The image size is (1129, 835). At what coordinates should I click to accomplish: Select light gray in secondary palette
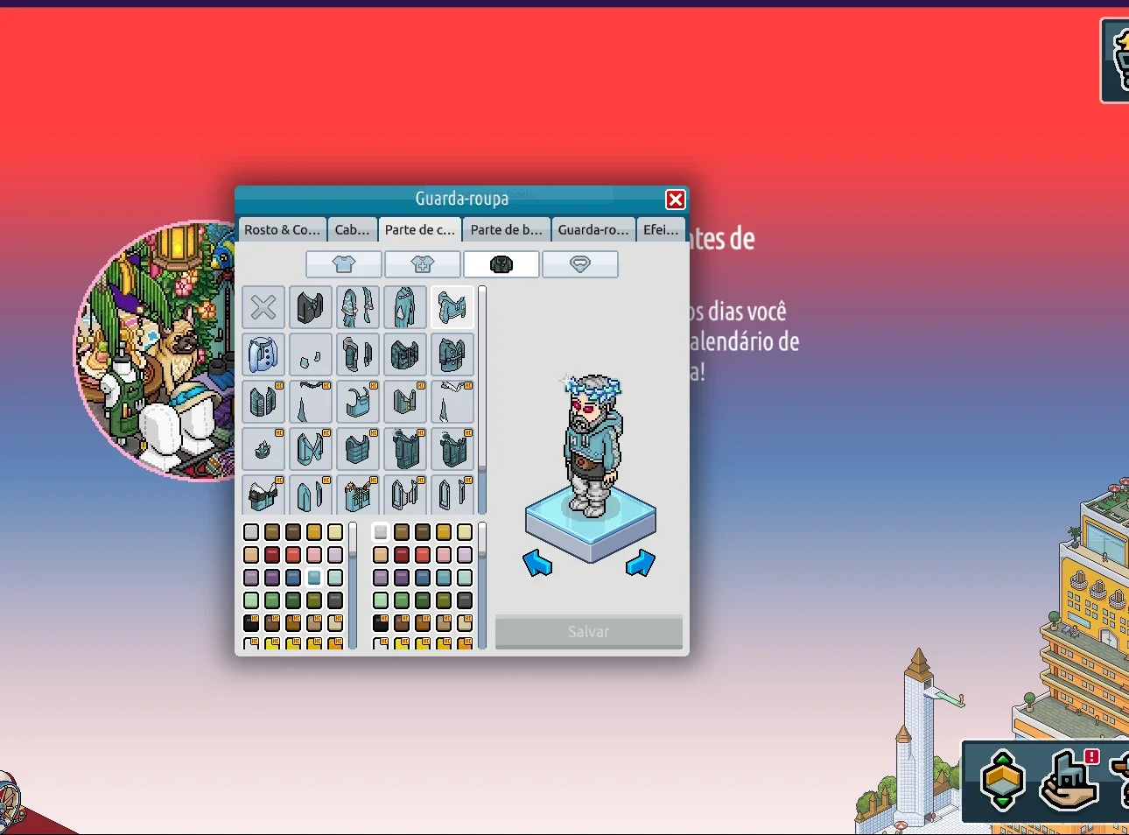point(381,532)
